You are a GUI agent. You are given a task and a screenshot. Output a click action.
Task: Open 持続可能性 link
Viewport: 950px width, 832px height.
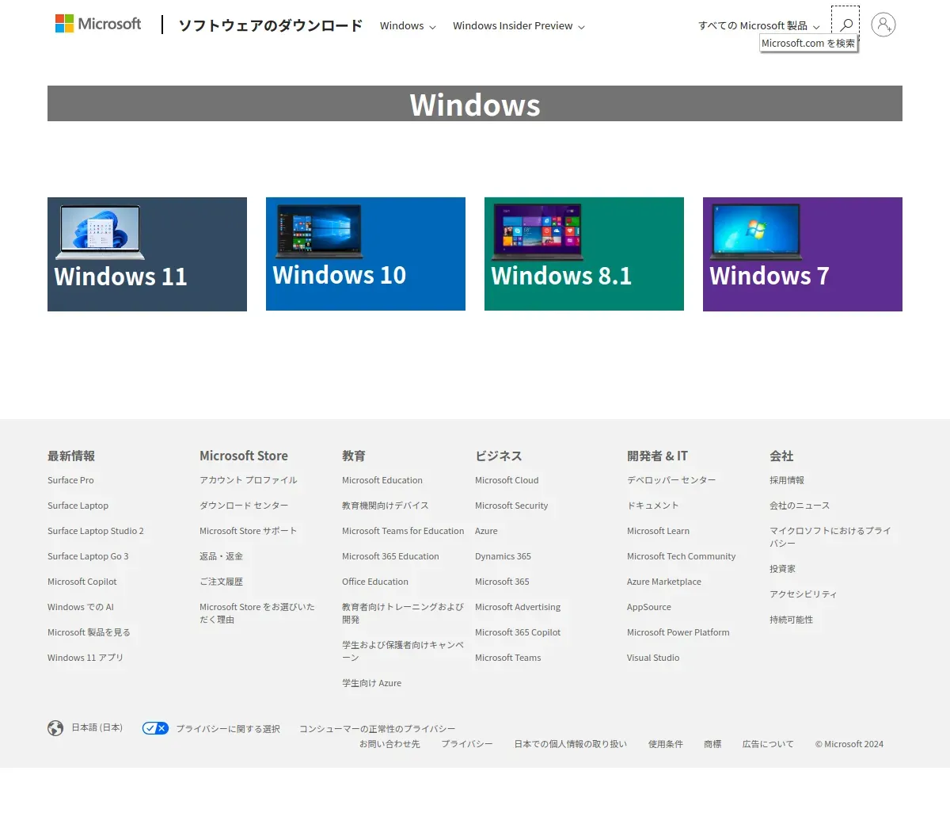click(791, 620)
